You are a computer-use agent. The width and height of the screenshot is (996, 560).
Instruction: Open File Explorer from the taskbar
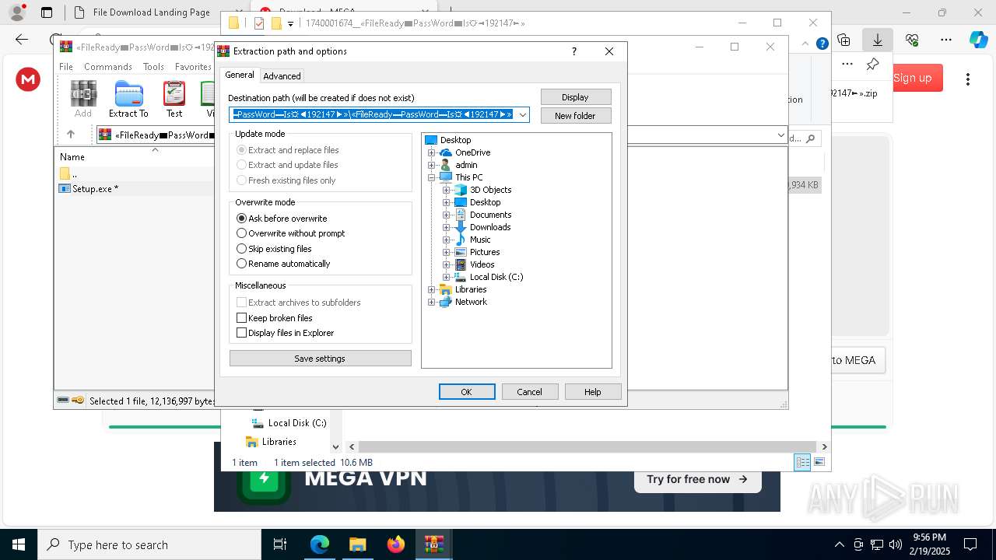point(357,544)
